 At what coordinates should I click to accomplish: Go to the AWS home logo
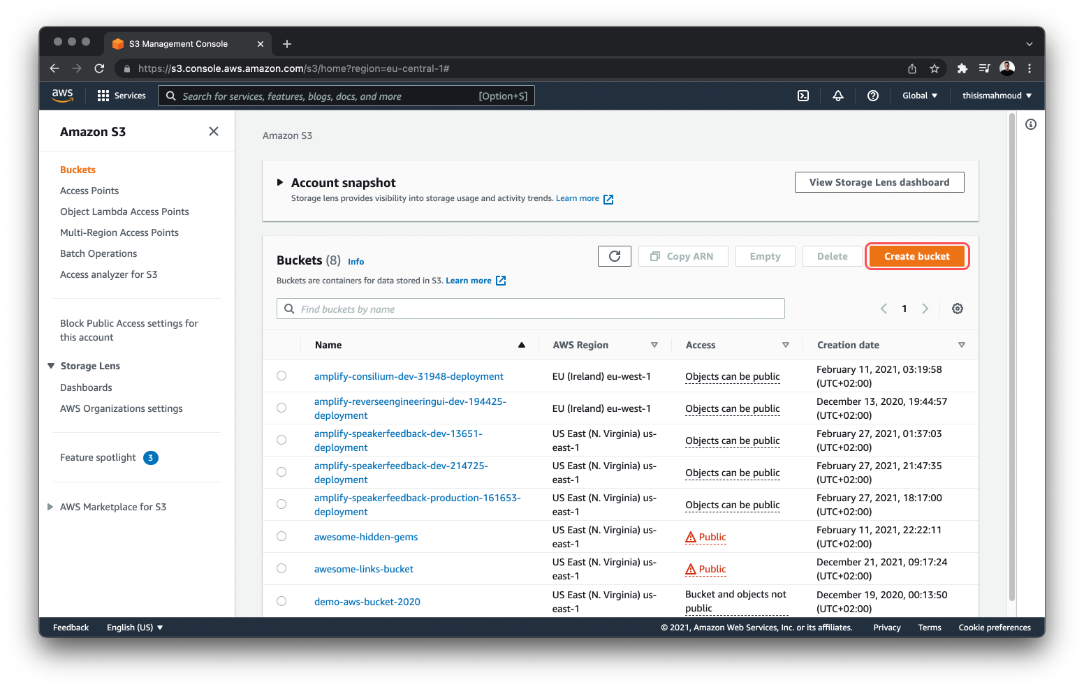(x=63, y=96)
